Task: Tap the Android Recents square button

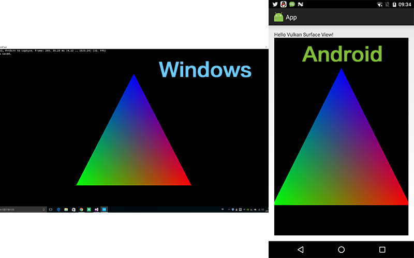Action: pyautogui.click(x=382, y=249)
